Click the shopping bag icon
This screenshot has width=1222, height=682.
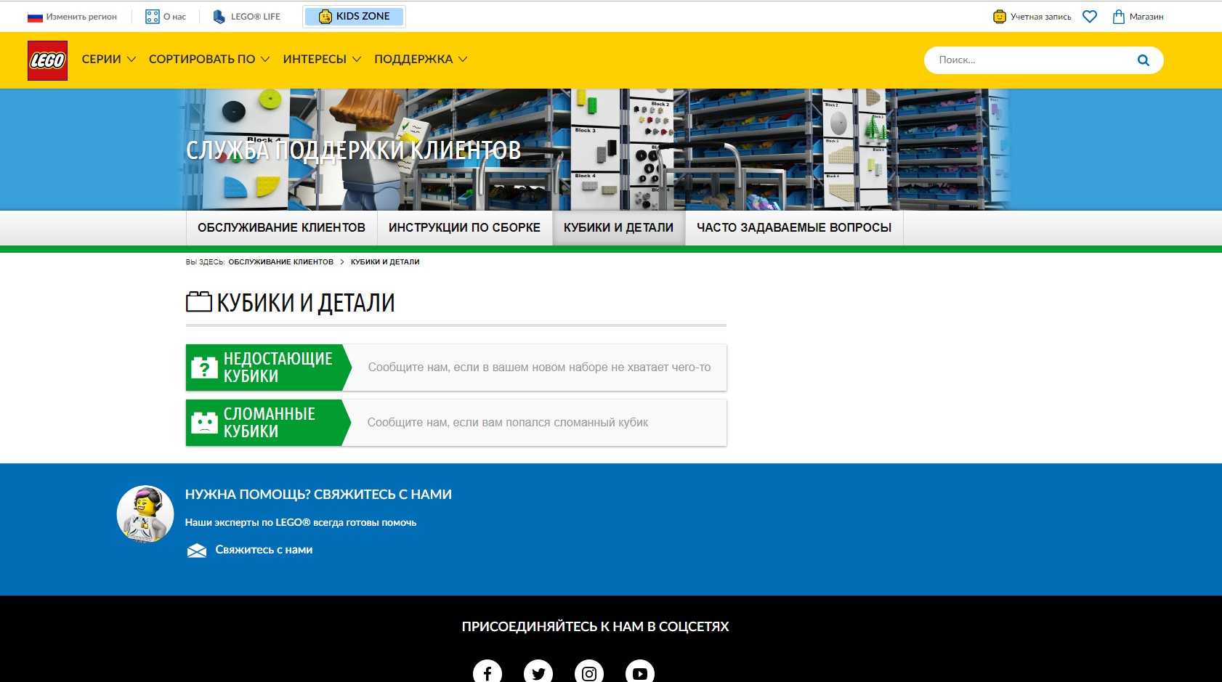(1119, 17)
